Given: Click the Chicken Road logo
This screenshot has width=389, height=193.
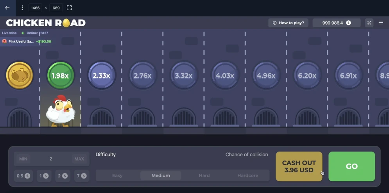Looking at the screenshot, I should pyautogui.click(x=46, y=23).
